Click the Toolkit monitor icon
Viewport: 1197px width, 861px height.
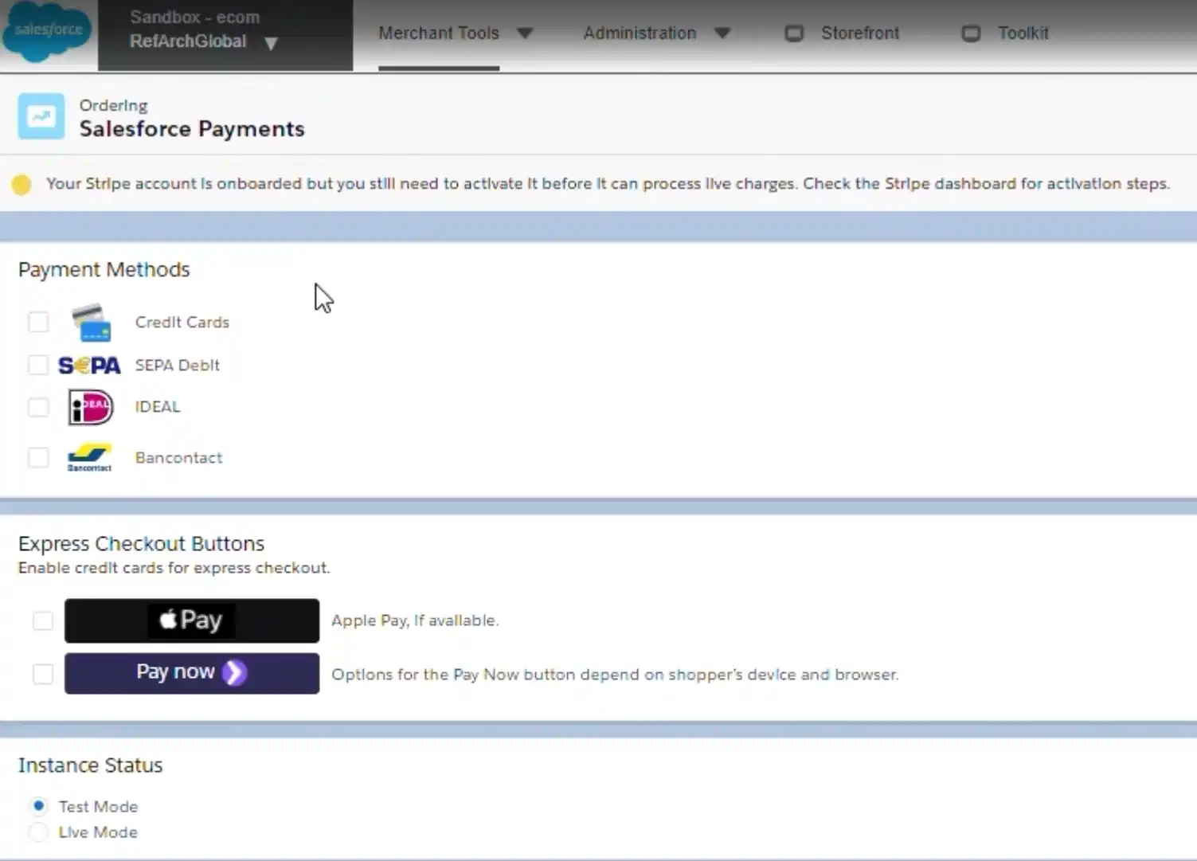pos(971,33)
